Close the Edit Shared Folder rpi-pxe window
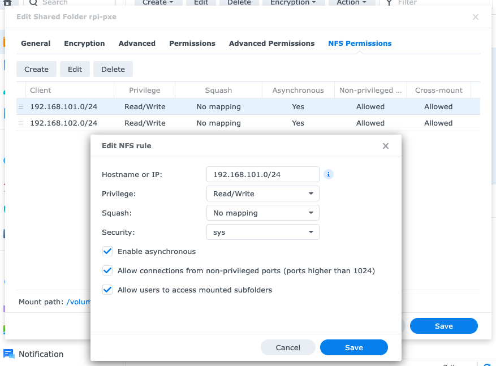 [x=475, y=17]
